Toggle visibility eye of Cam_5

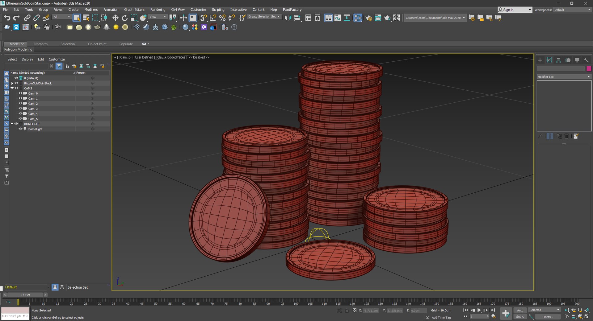(x=20, y=119)
